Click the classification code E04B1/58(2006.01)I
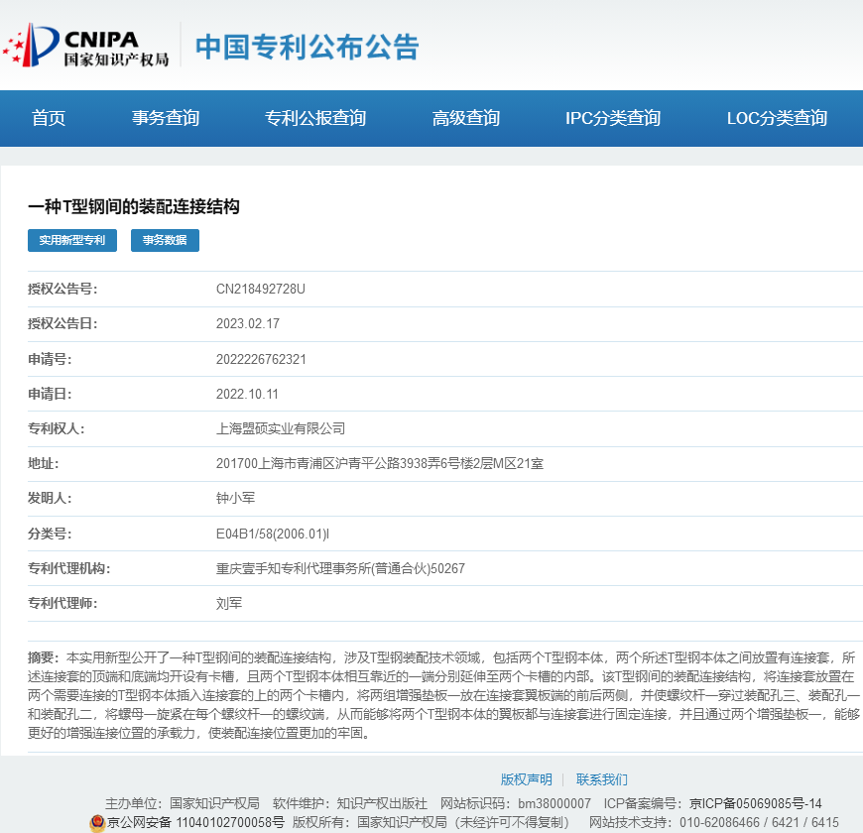The width and height of the screenshot is (863, 833). click(273, 534)
